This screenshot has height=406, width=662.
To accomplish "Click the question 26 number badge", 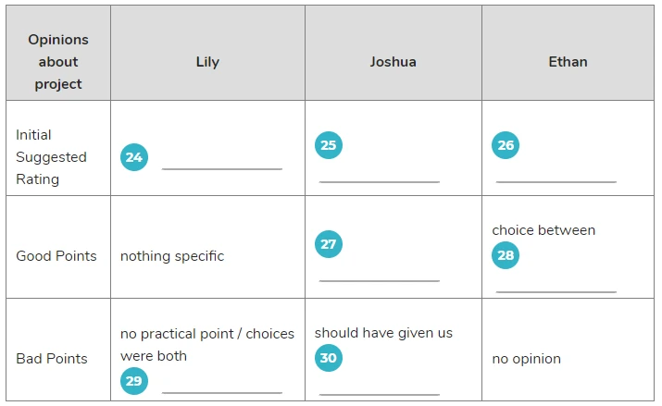I will click(x=506, y=145).
